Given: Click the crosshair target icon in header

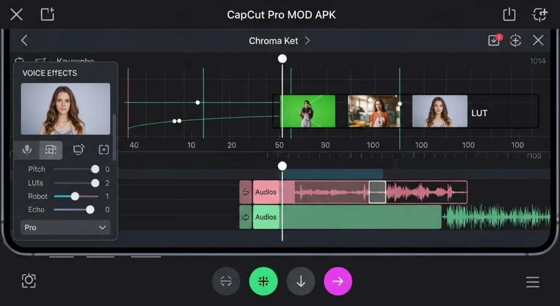Looking at the screenshot, I should tap(515, 41).
